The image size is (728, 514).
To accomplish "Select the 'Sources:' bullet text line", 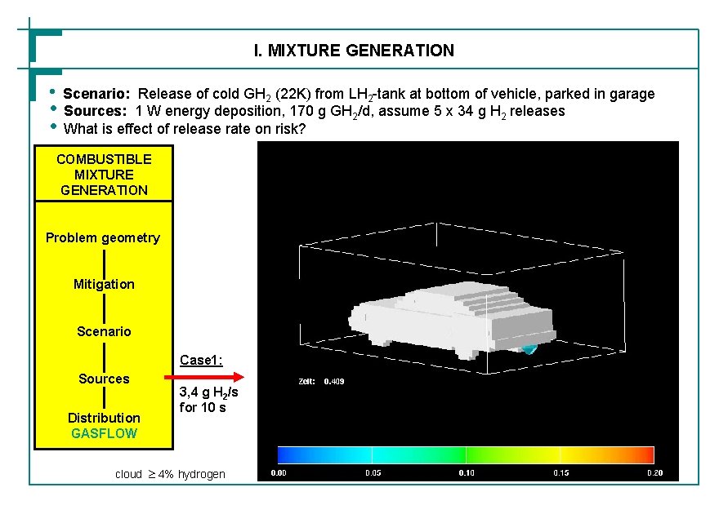I will click(315, 111).
